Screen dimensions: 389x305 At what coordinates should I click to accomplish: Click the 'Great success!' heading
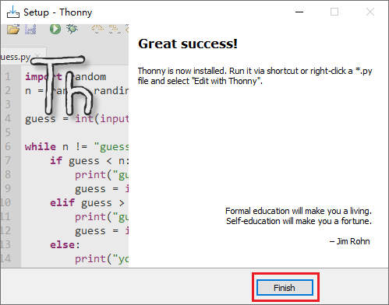(188, 44)
